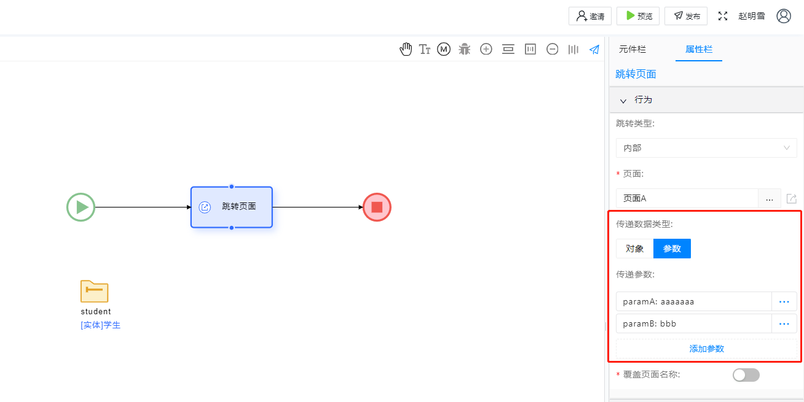Image resolution: width=804 pixels, height=402 pixels.
Task: Toggle the 覆盖页面名称 switch
Action: (746, 375)
